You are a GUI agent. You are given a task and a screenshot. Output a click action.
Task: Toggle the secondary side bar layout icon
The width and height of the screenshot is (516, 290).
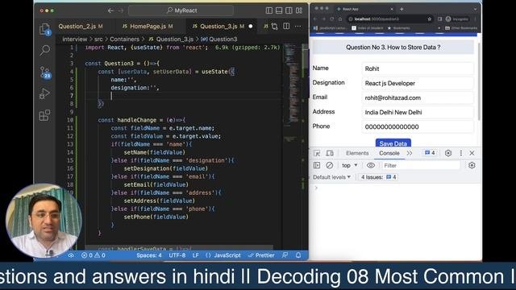289,10
